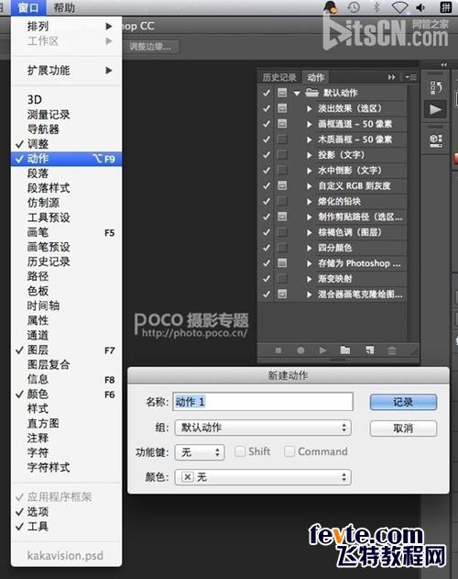
Task: Click the 取消 button
Action: (403, 429)
